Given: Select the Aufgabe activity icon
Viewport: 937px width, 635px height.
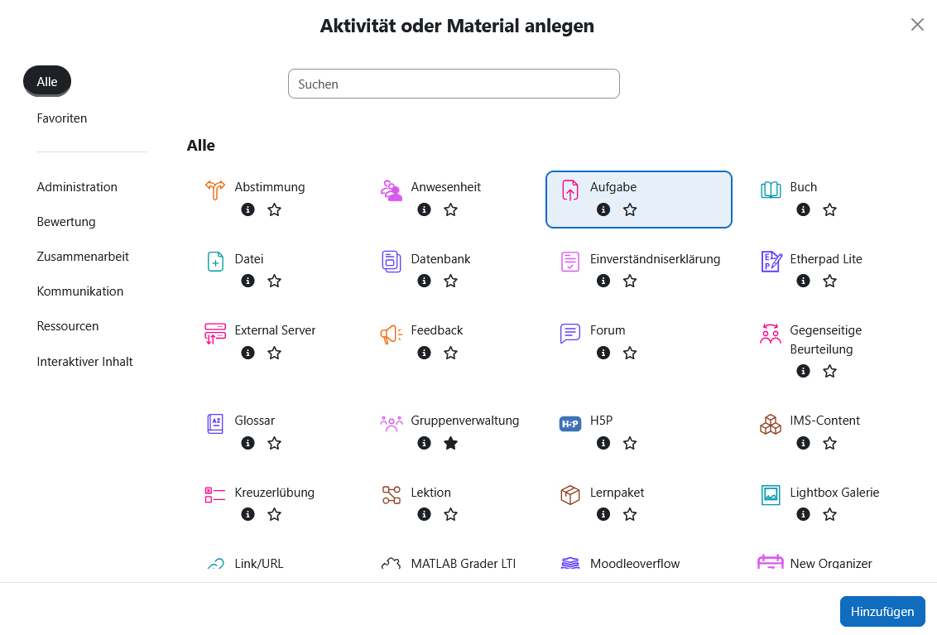Looking at the screenshot, I should click(569, 190).
